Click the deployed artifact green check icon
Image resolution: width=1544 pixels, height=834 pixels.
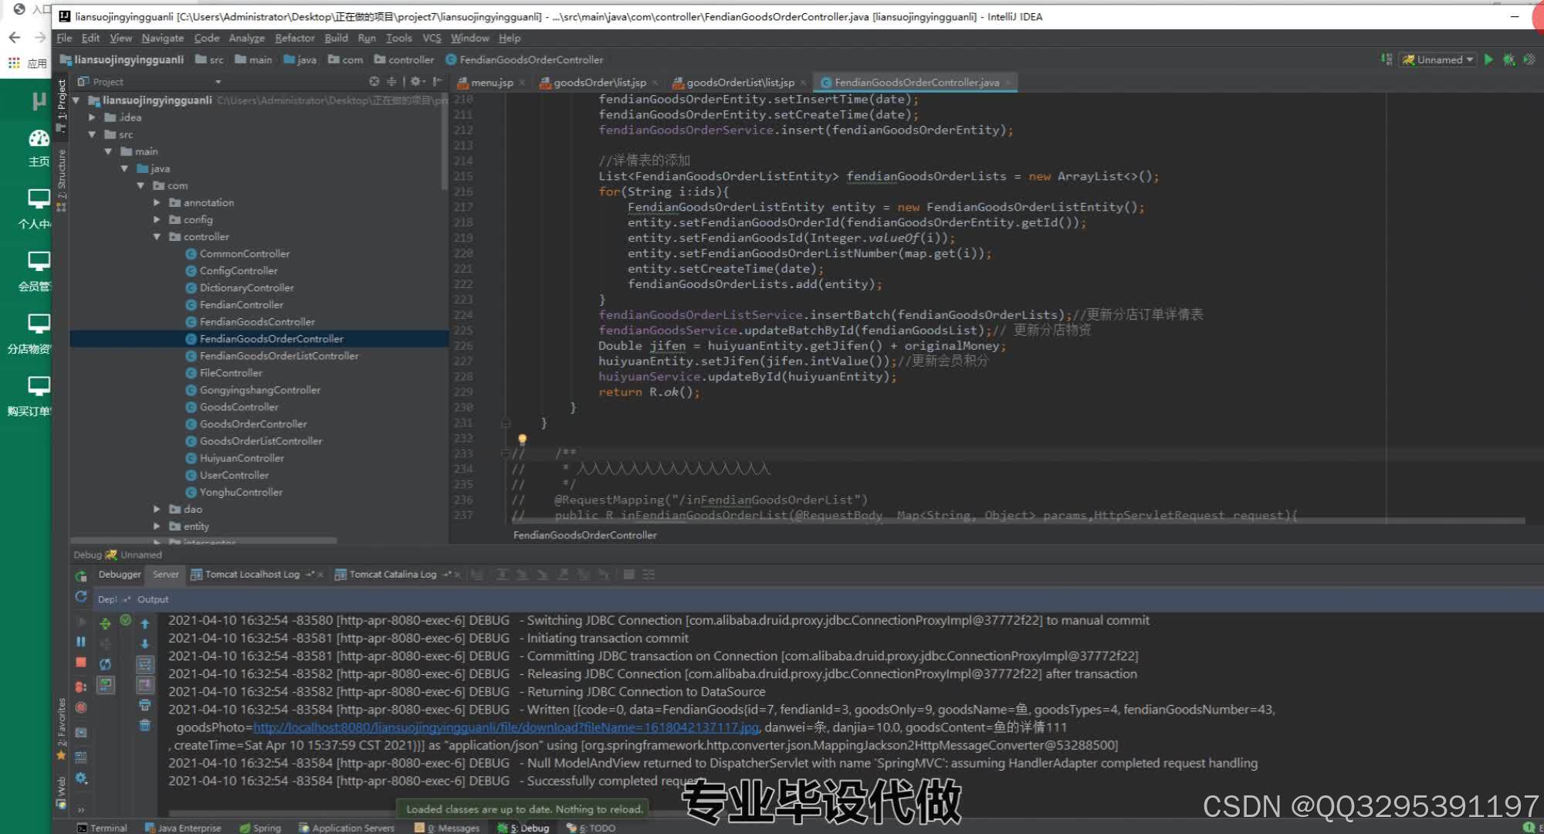coord(125,620)
